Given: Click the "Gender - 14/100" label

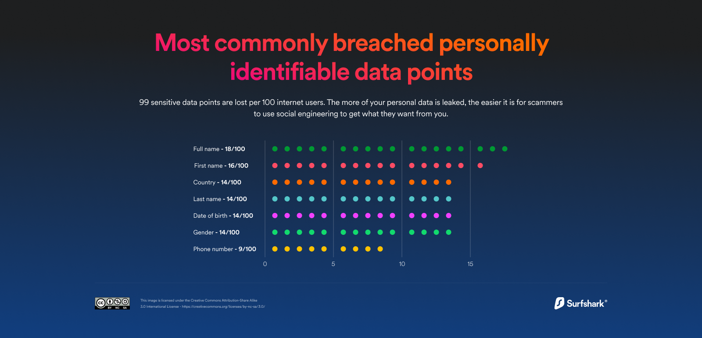Looking at the screenshot, I should pos(216,232).
